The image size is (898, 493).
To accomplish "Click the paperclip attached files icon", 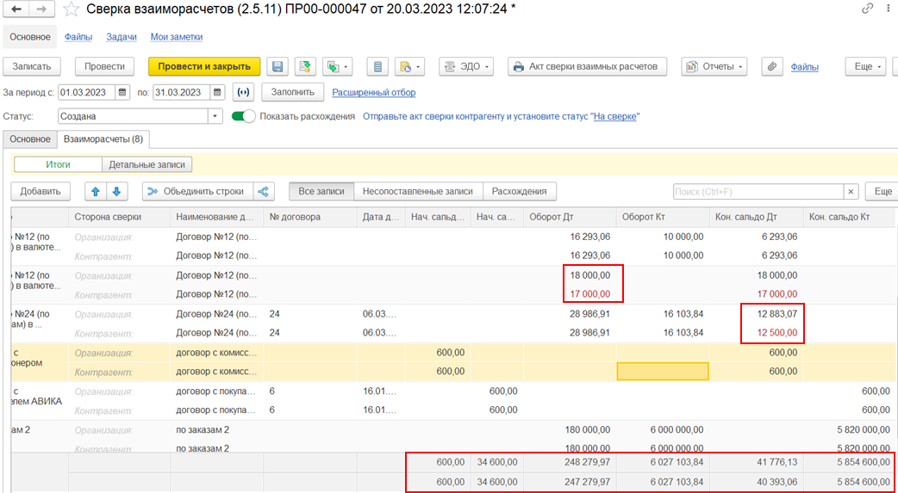I will (x=772, y=66).
